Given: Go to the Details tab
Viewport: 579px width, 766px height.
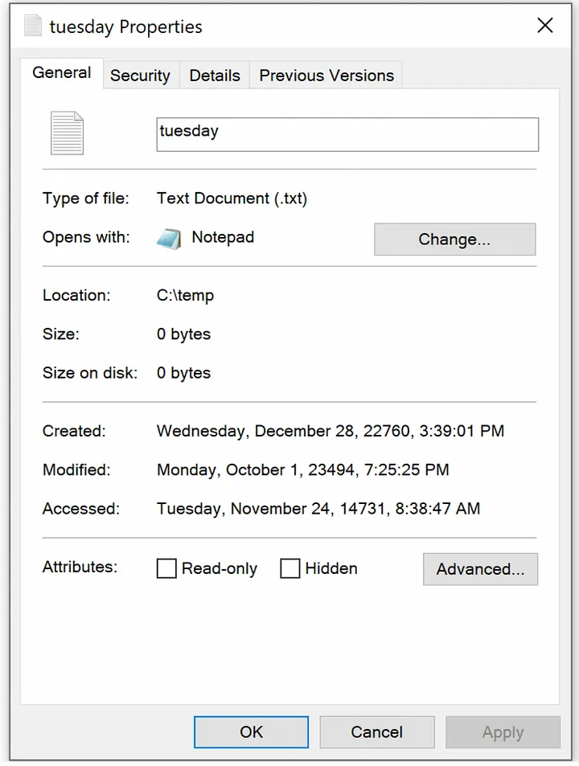Looking at the screenshot, I should tap(215, 76).
